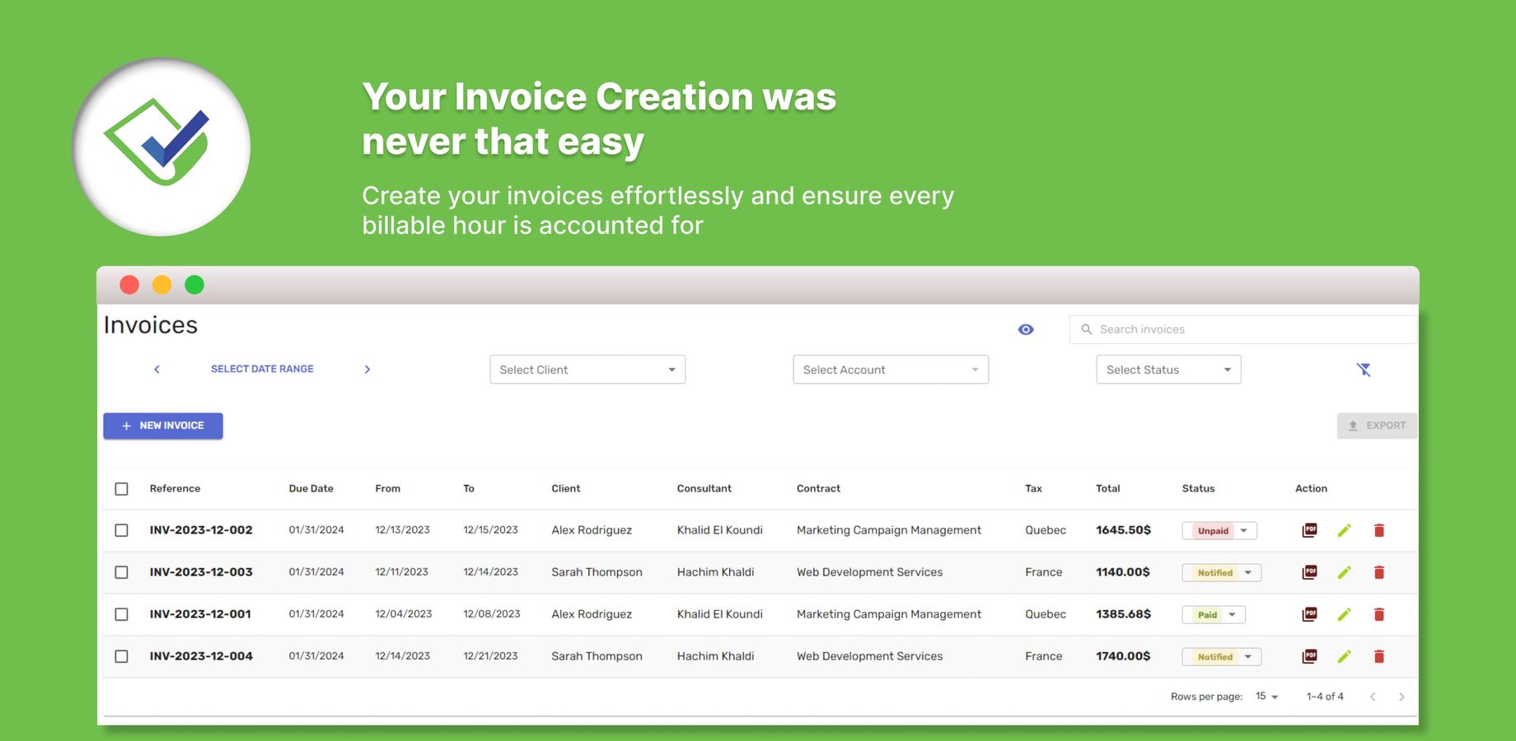Select all invoices with header checkbox
Viewport: 1516px width, 741px height.
point(121,489)
